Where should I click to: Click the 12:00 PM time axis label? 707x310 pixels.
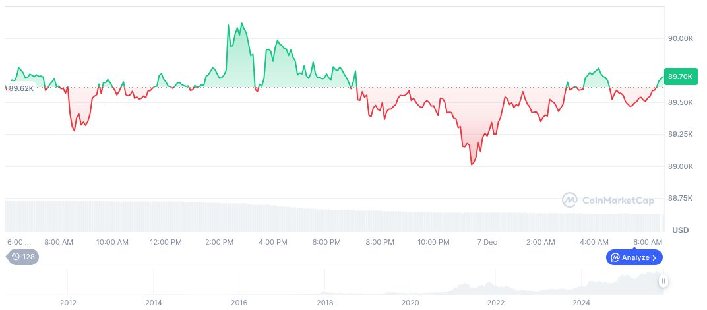tap(166, 242)
